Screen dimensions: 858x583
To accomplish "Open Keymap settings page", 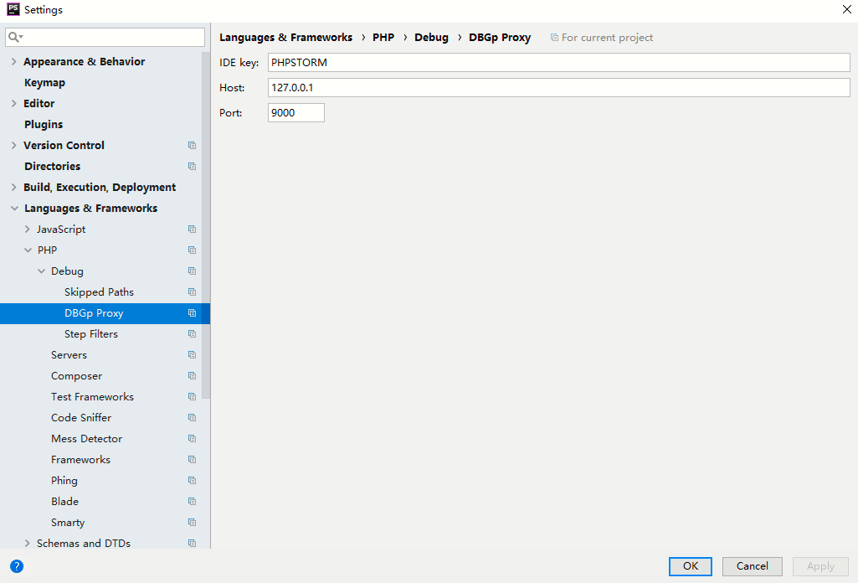I will click(45, 83).
